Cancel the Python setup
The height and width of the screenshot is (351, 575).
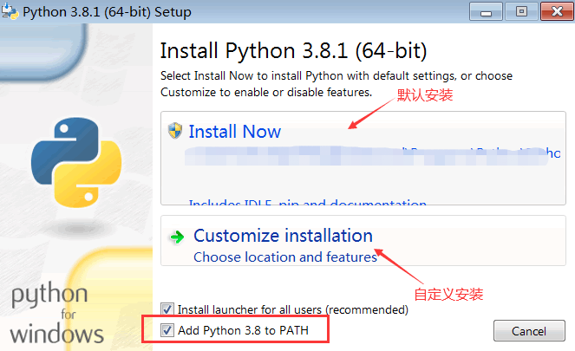coord(529,331)
